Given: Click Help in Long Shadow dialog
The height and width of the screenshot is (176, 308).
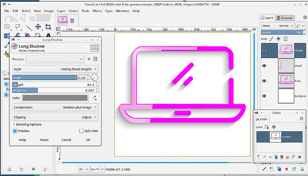Looking at the screenshot, I should (22, 140).
